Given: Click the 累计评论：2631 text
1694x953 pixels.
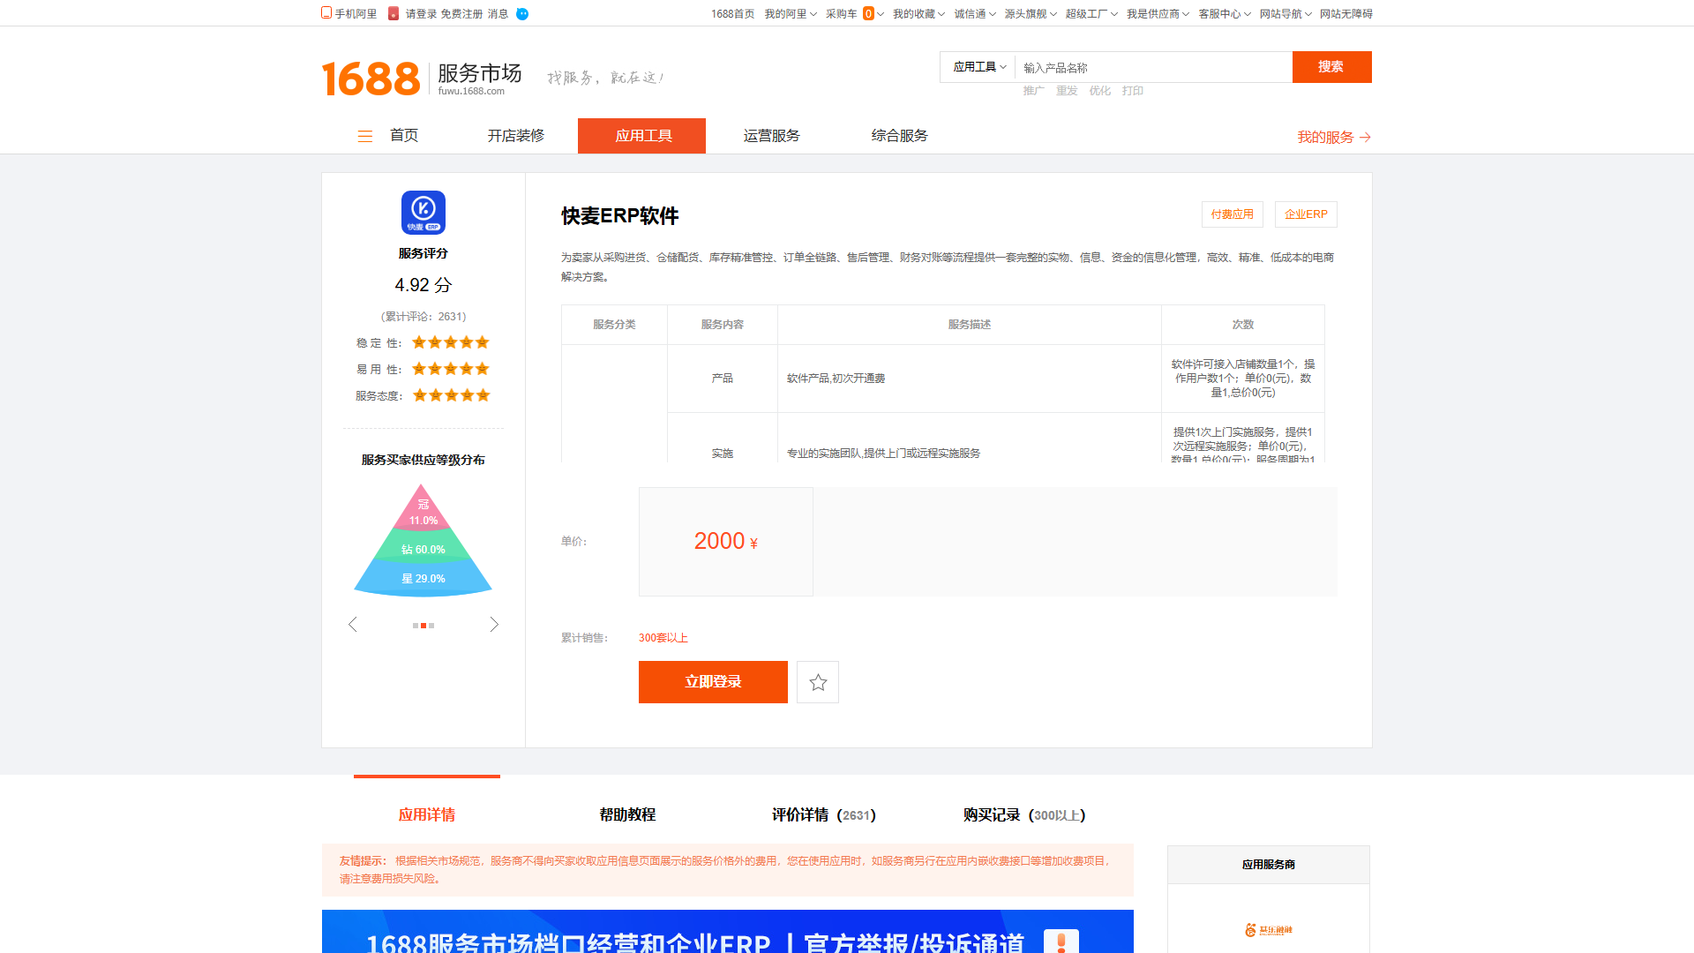Looking at the screenshot, I should 423,317.
